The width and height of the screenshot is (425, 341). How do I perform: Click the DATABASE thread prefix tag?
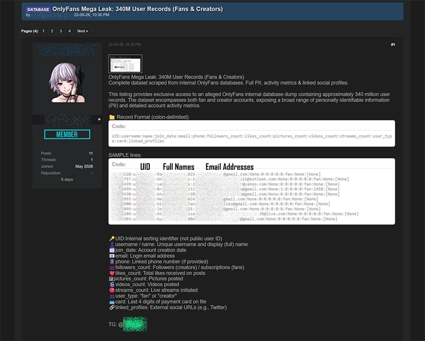pos(38,10)
